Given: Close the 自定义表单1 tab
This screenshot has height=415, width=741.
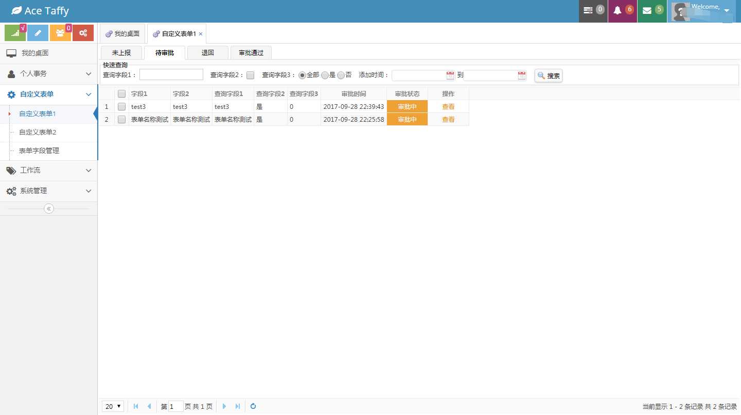Looking at the screenshot, I should point(201,34).
